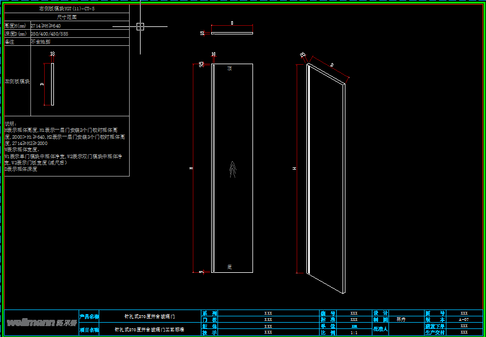Click the crosshair cursor pickbox
Image resolution: width=486 pixels, height=337 pixels.
pyautogui.click(x=140, y=26)
